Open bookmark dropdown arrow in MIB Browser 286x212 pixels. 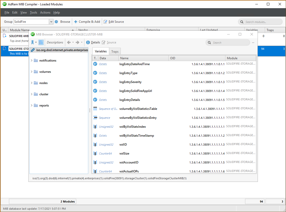point(36,42)
